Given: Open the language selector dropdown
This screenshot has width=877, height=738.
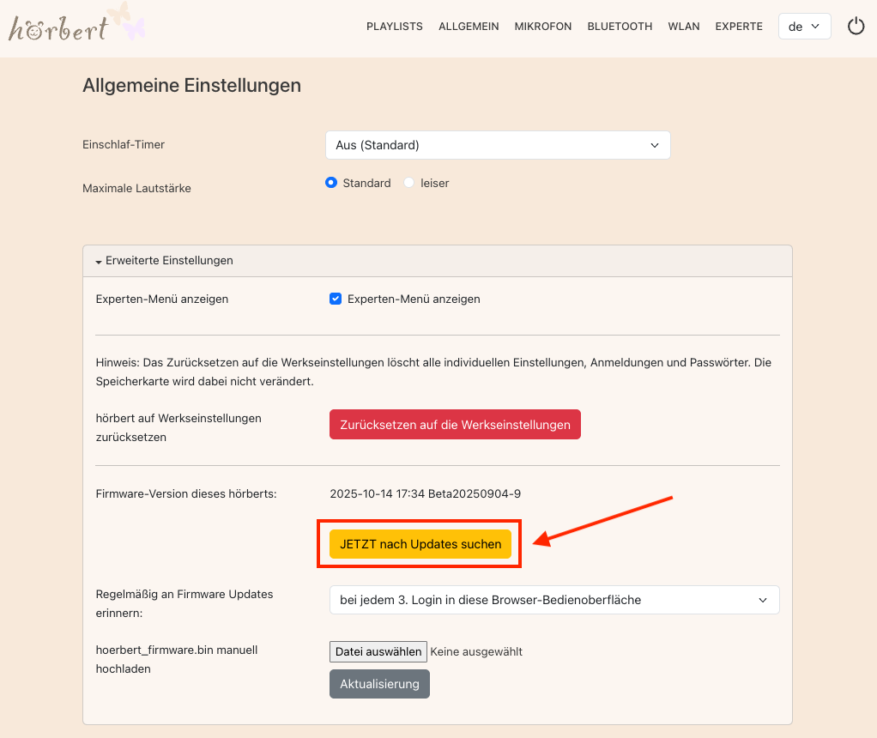Looking at the screenshot, I should coord(804,27).
